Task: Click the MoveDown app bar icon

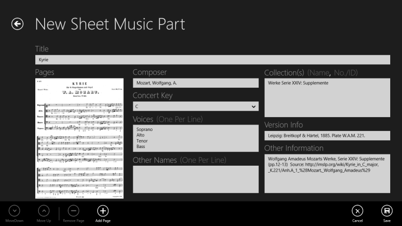Action: tap(14, 211)
